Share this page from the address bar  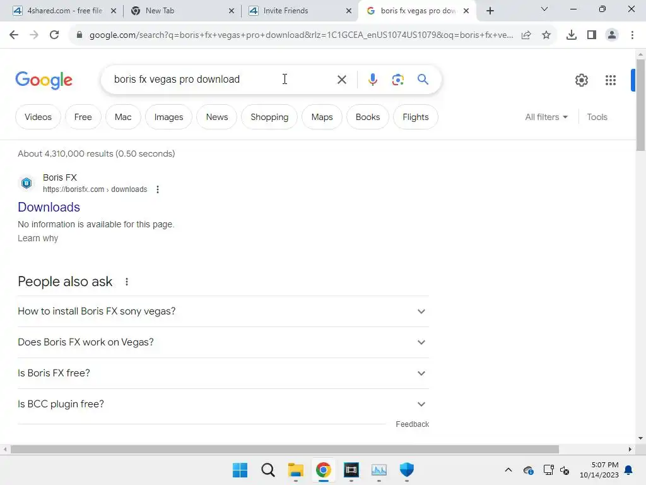point(526,35)
